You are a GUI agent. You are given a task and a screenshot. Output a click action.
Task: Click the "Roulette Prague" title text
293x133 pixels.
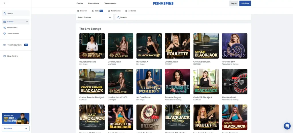(173, 97)
